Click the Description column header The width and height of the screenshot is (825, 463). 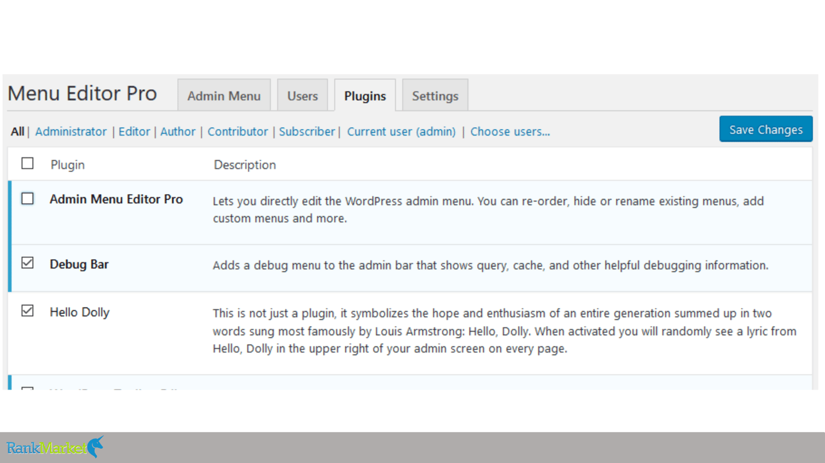tap(245, 165)
